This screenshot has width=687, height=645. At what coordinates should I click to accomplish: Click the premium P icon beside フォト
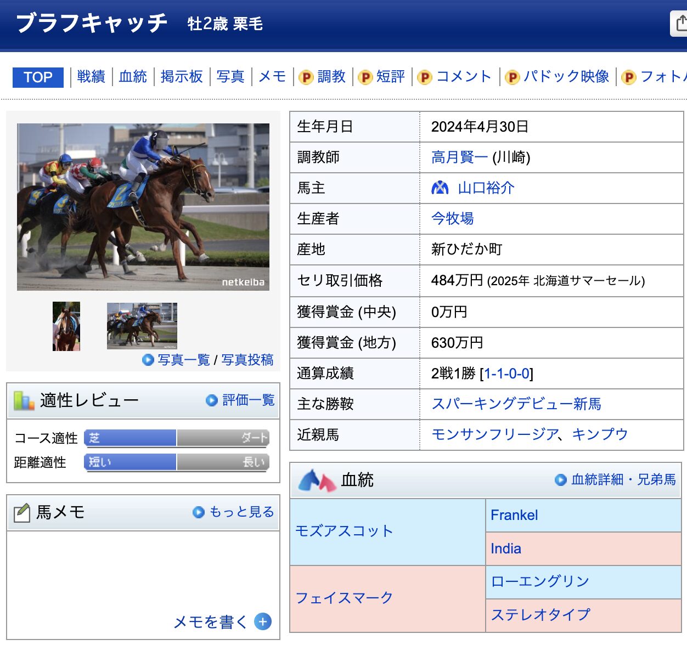tap(629, 77)
